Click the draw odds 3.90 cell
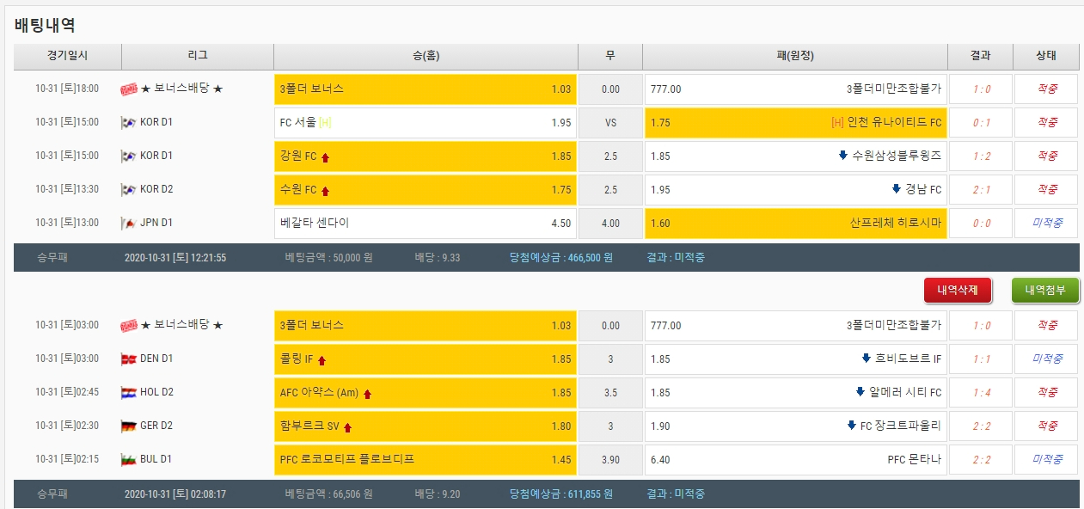The height and width of the screenshot is (509, 1084). (x=610, y=459)
